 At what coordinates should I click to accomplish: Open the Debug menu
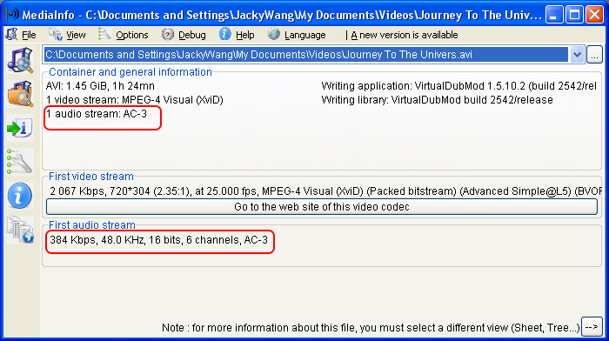coord(192,35)
